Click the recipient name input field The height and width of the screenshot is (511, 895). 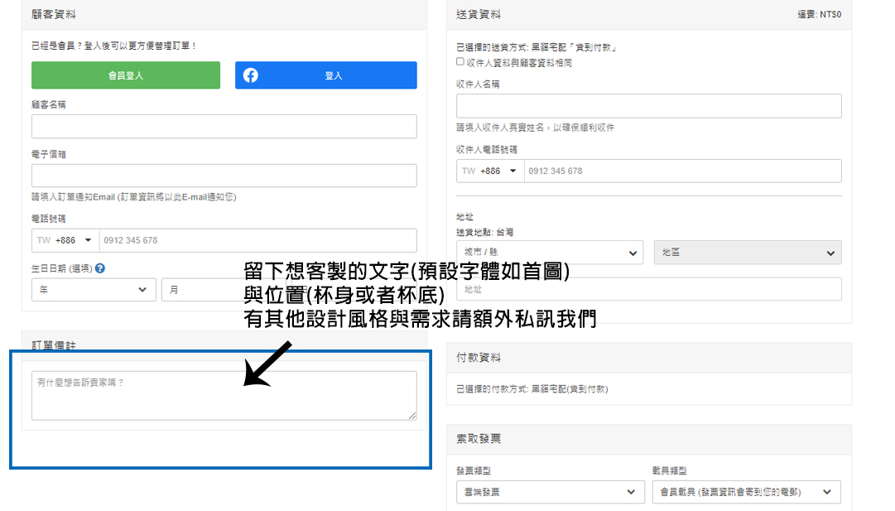tap(648, 106)
